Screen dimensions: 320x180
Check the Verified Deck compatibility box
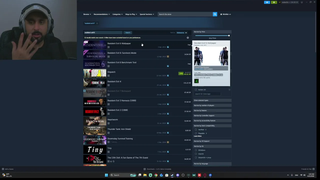pyautogui.click(x=196, y=130)
